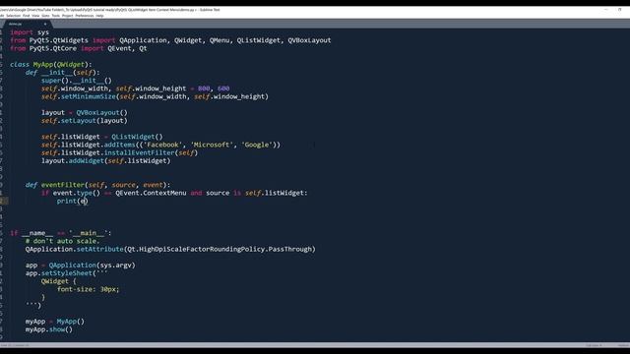Open the Selection menu

pyautogui.click(x=13, y=16)
